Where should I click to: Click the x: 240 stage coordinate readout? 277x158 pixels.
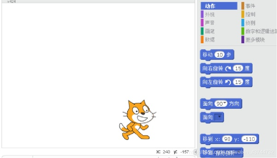tap(163, 152)
